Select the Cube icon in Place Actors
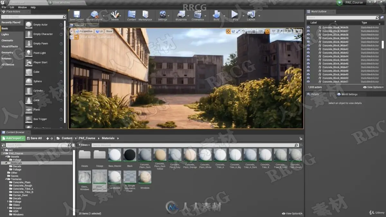 tap(29, 72)
